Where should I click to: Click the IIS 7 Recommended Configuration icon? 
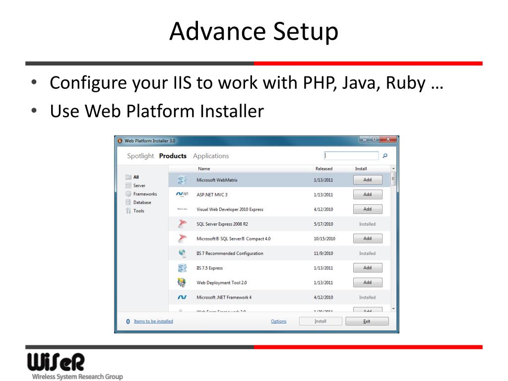point(182,253)
